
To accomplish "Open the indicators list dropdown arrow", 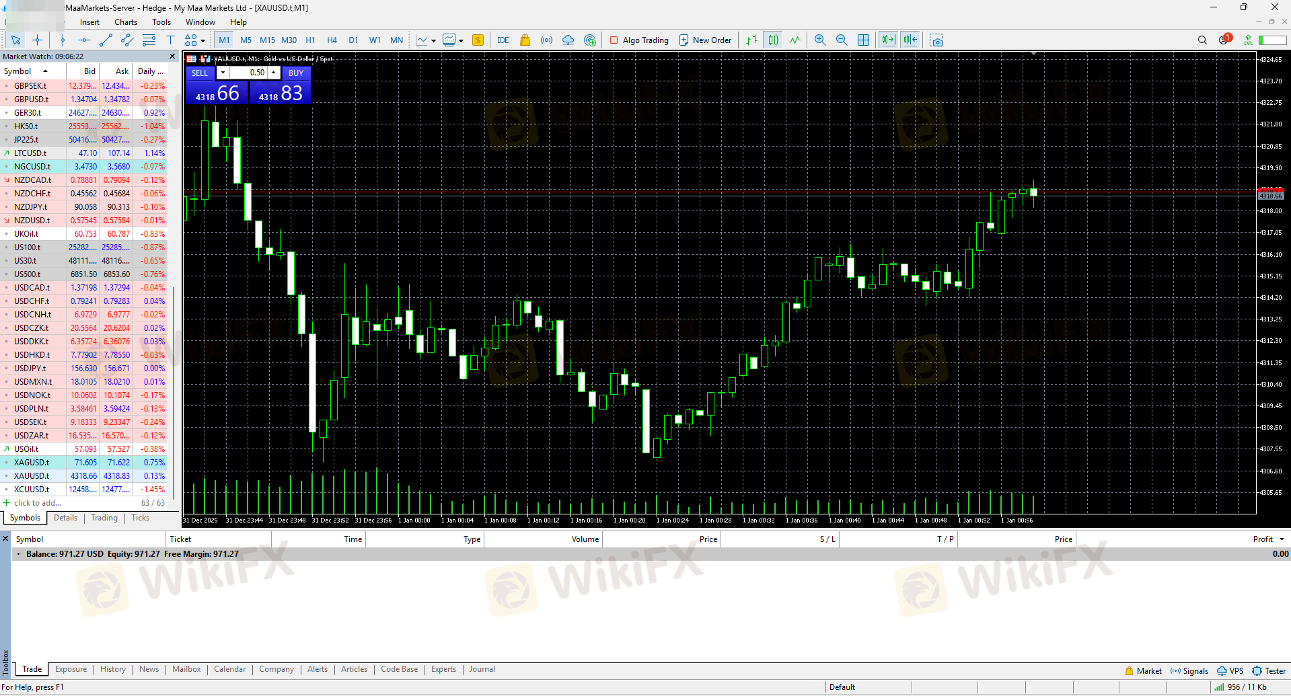I will [434, 40].
